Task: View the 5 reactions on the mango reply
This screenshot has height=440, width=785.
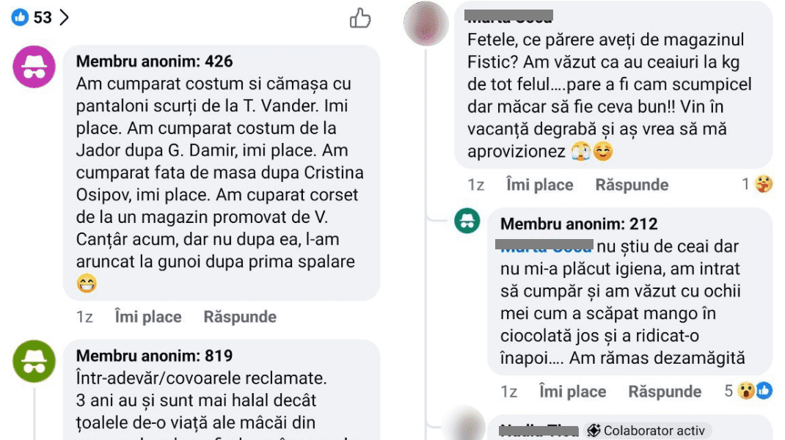Action: 748,391
